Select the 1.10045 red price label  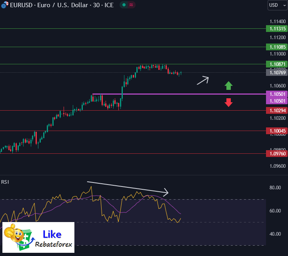277,131
